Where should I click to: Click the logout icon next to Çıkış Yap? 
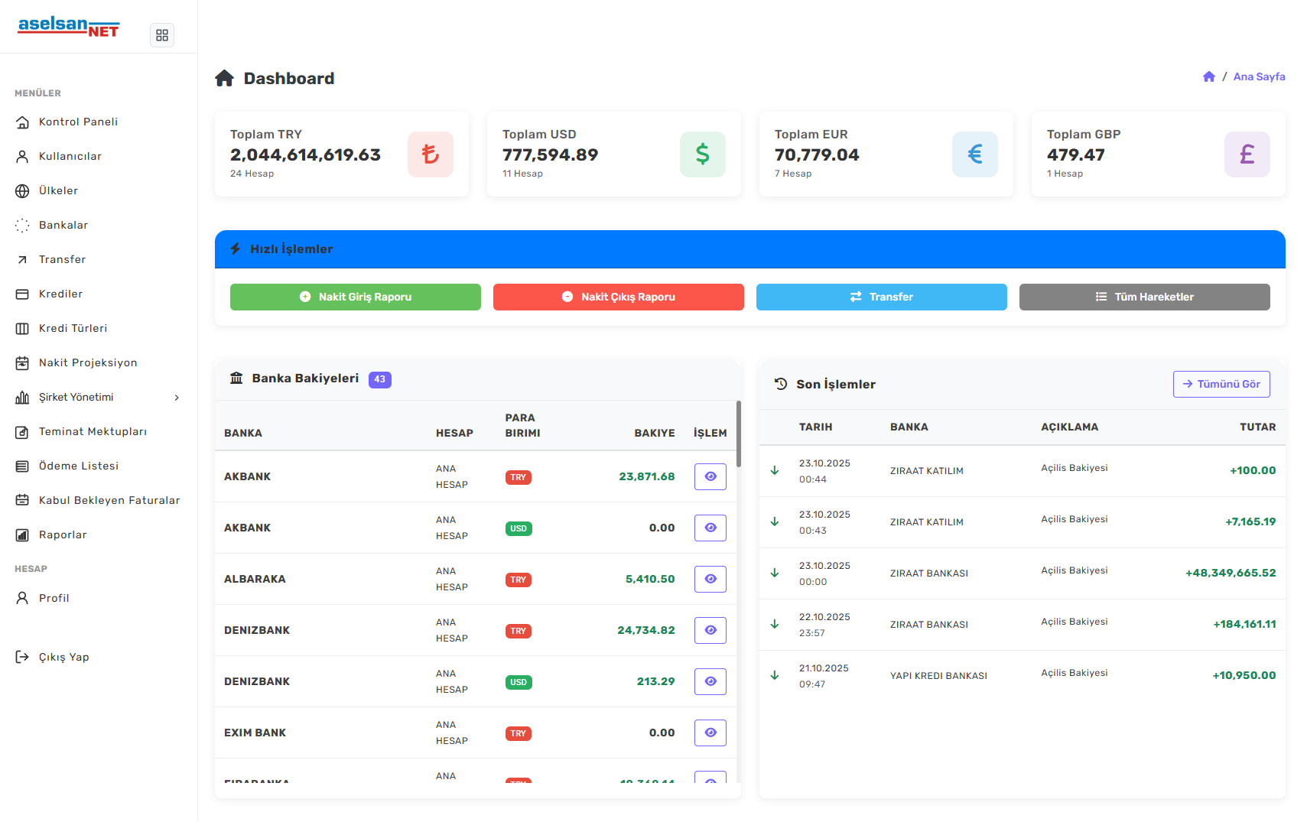pos(22,657)
